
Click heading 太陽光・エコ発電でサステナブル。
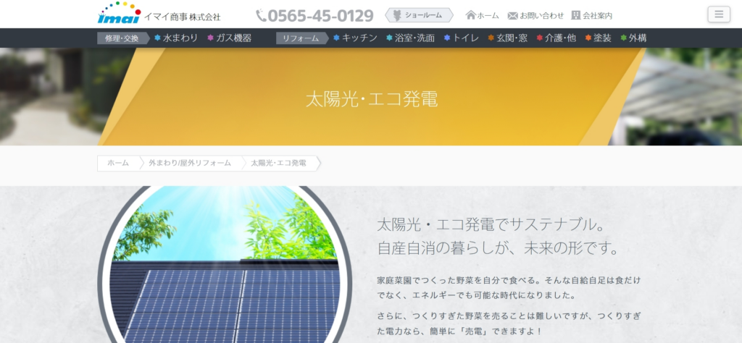click(x=492, y=224)
